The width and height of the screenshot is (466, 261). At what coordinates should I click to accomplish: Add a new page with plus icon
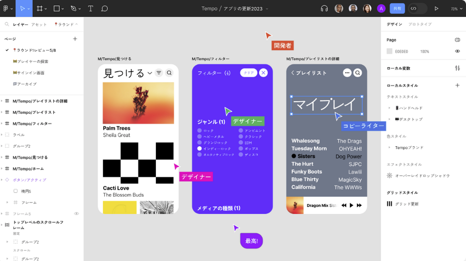[x=75, y=39]
